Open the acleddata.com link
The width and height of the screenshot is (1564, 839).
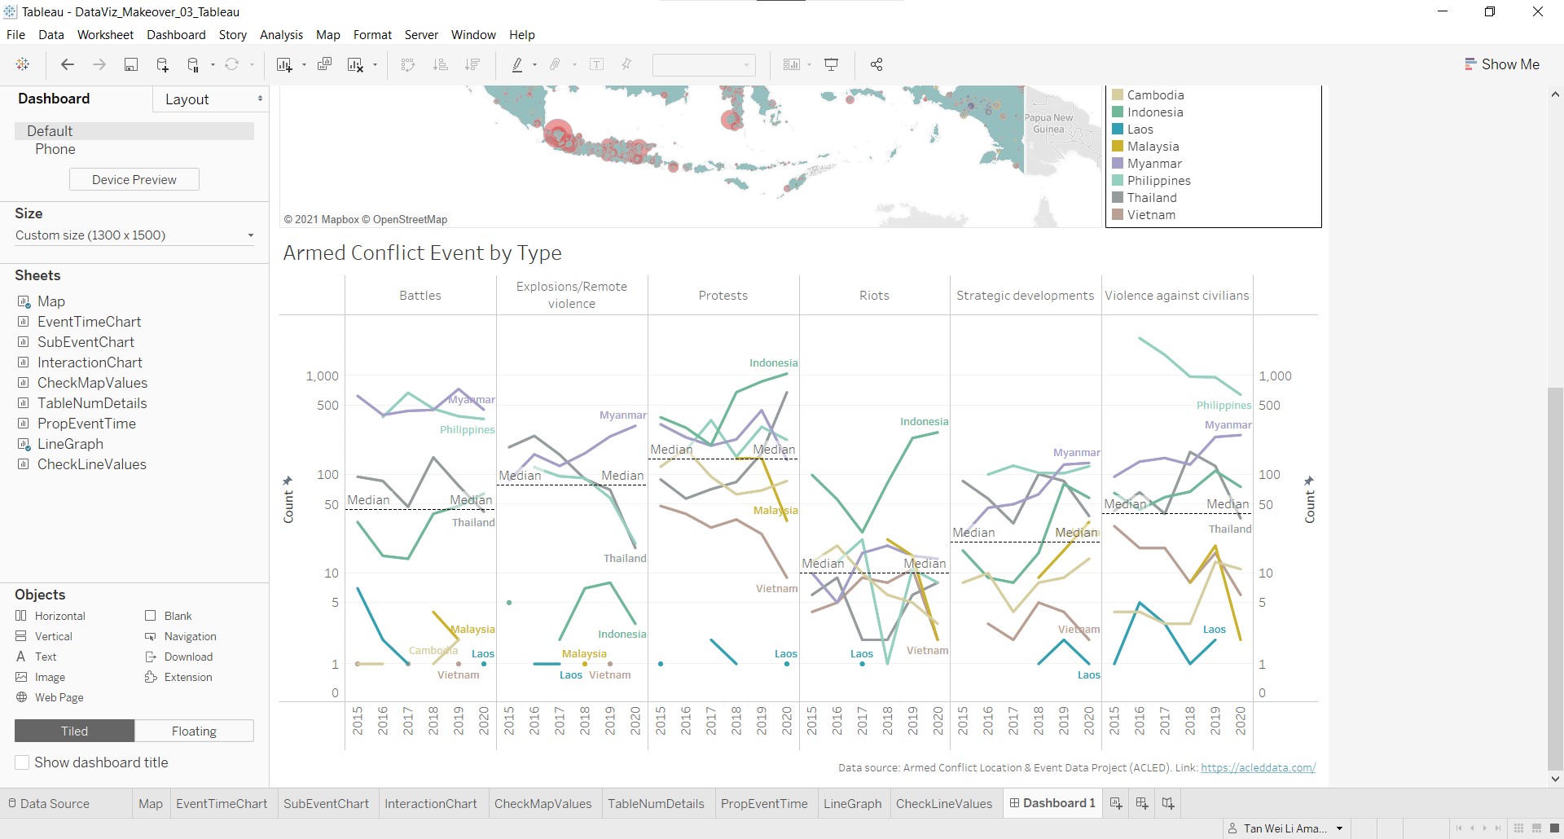(1258, 768)
